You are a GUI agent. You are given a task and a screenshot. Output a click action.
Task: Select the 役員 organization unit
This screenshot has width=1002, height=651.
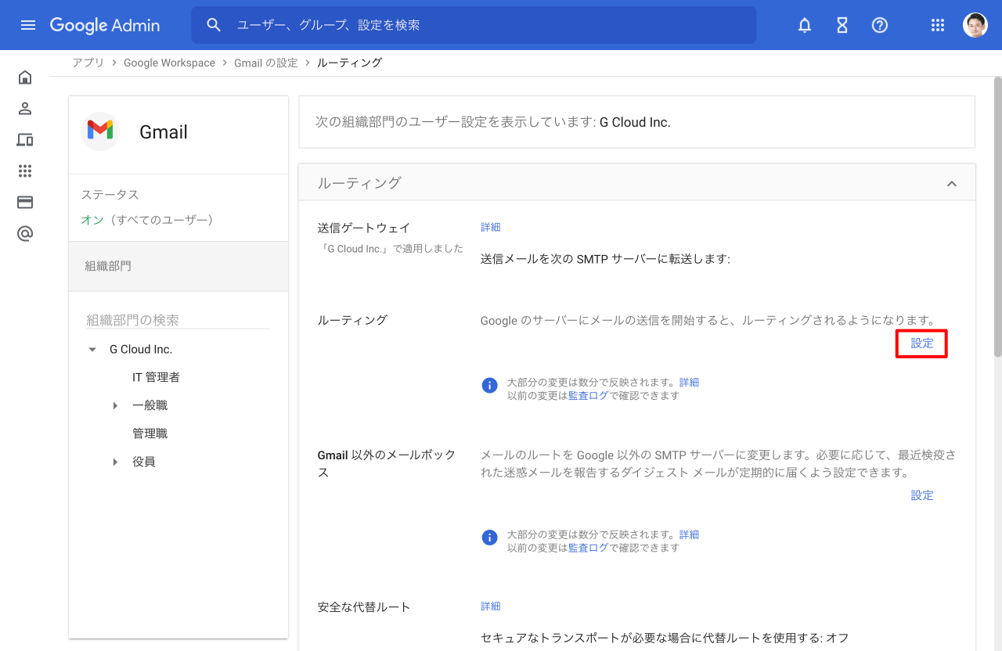(x=144, y=462)
